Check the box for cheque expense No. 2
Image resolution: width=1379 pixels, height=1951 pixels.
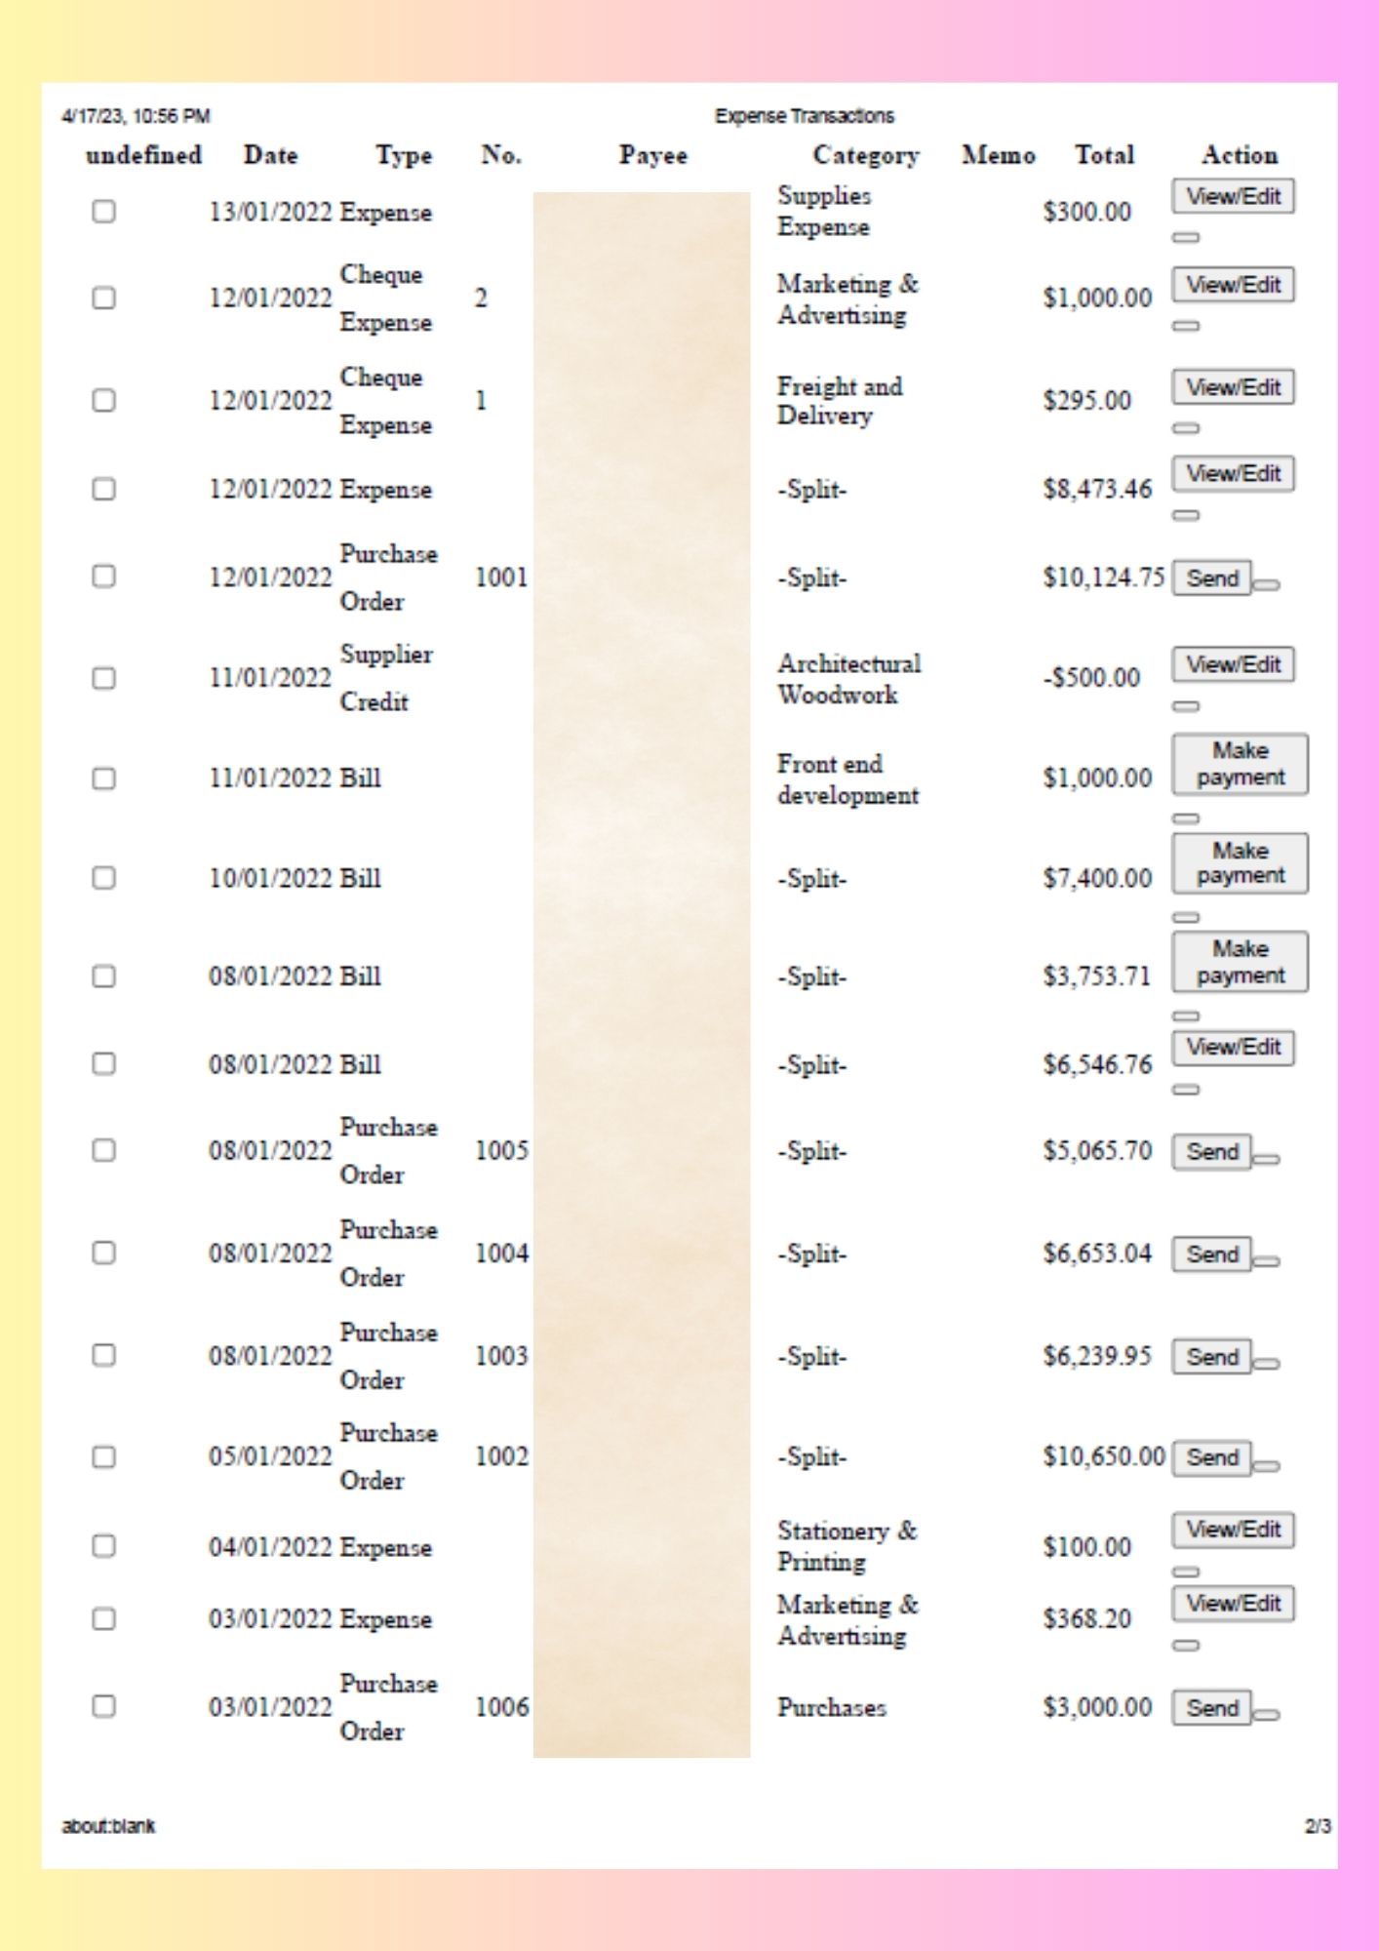coord(103,298)
